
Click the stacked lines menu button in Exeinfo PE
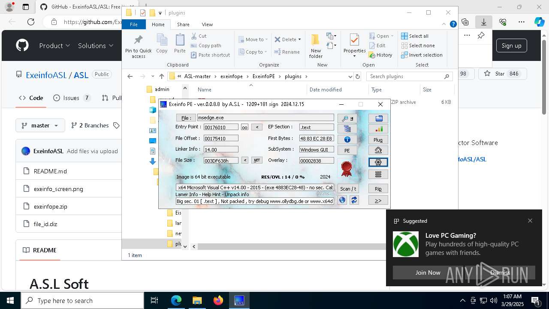coord(378,174)
